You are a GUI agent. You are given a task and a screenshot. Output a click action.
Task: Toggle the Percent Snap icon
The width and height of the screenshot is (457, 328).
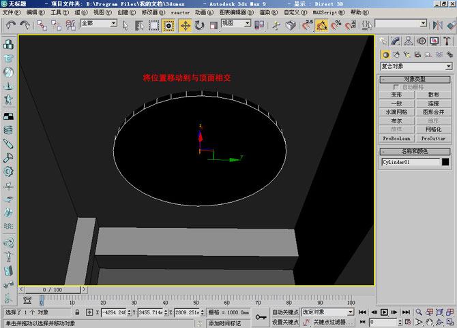point(336,25)
